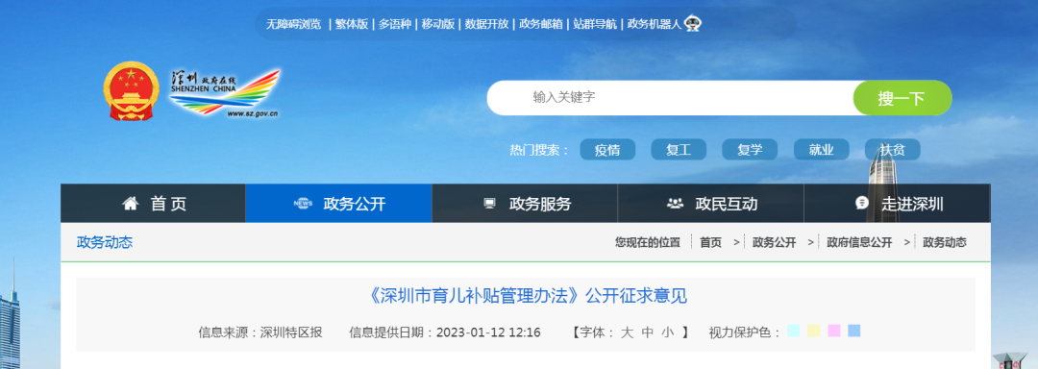Open 无障碍浏览 accessibility mode link
The height and width of the screenshot is (369, 1038).
(x=294, y=24)
